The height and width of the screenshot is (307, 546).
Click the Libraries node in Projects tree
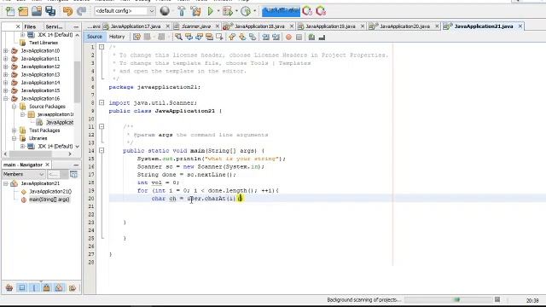[x=38, y=138]
